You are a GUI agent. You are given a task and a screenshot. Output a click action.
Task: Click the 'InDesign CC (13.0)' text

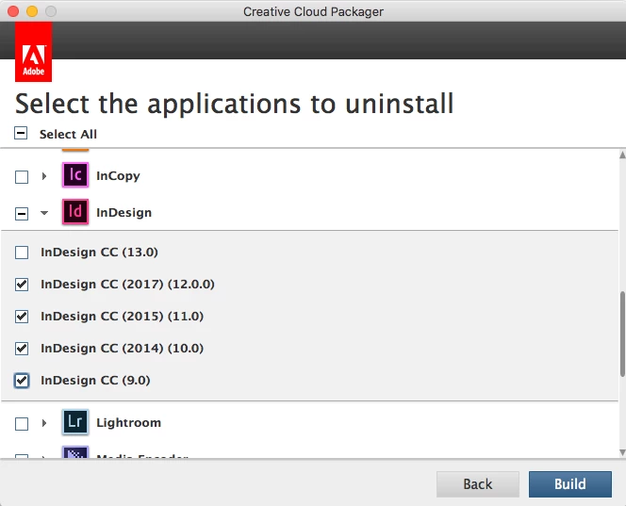(99, 253)
